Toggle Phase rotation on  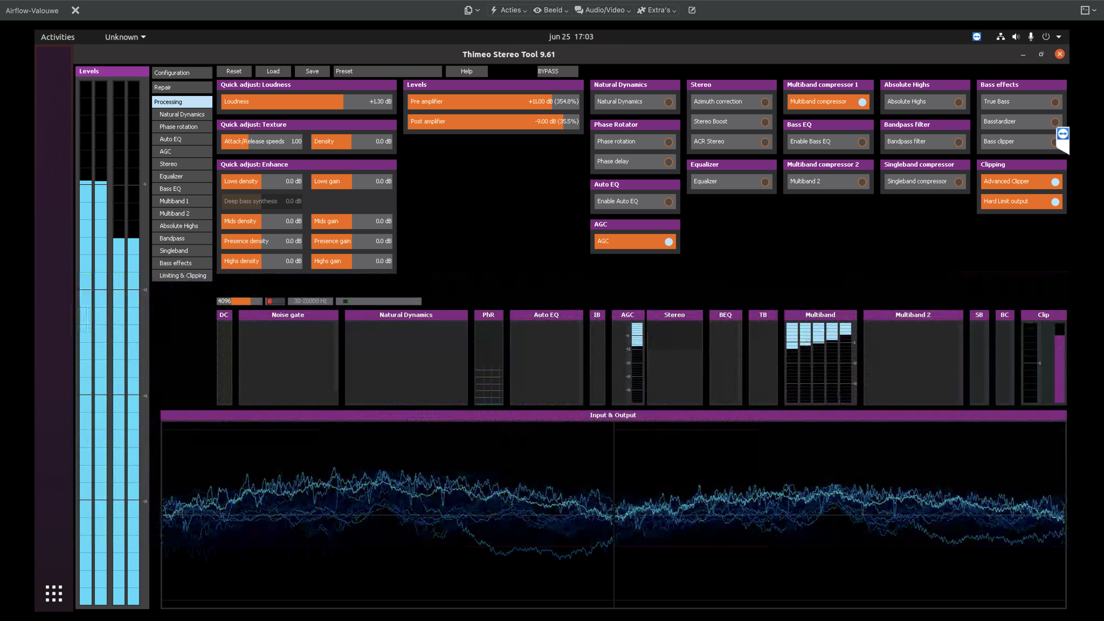[635, 142]
